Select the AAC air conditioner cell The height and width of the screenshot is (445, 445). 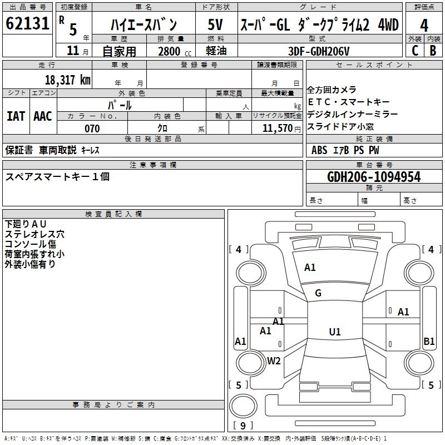coord(43,116)
